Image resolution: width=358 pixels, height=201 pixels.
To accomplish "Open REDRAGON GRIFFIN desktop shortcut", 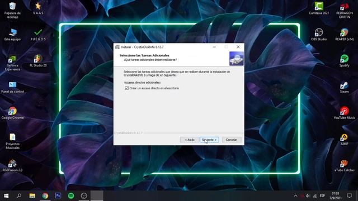I will (x=345, y=11).
